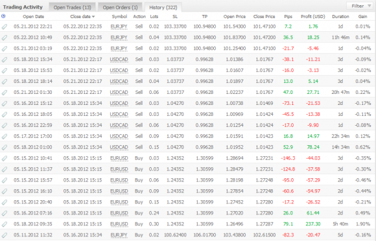Click paperclip icon for trade opened 05.21.2012 01:30
Image resolution: width=376 pixels, height=241 pixels.
pyautogui.click(x=5, y=93)
